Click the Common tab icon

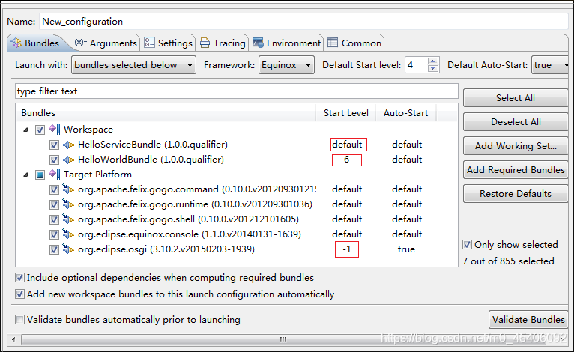click(333, 43)
